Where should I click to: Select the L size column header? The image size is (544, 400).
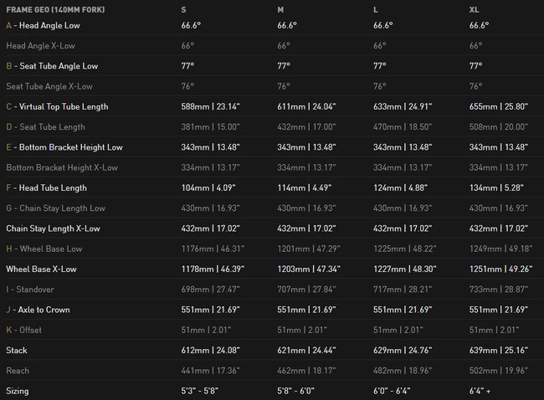tap(376, 10)
